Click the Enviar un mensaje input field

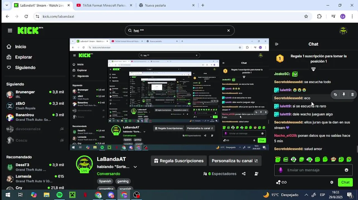click(313, 170)
